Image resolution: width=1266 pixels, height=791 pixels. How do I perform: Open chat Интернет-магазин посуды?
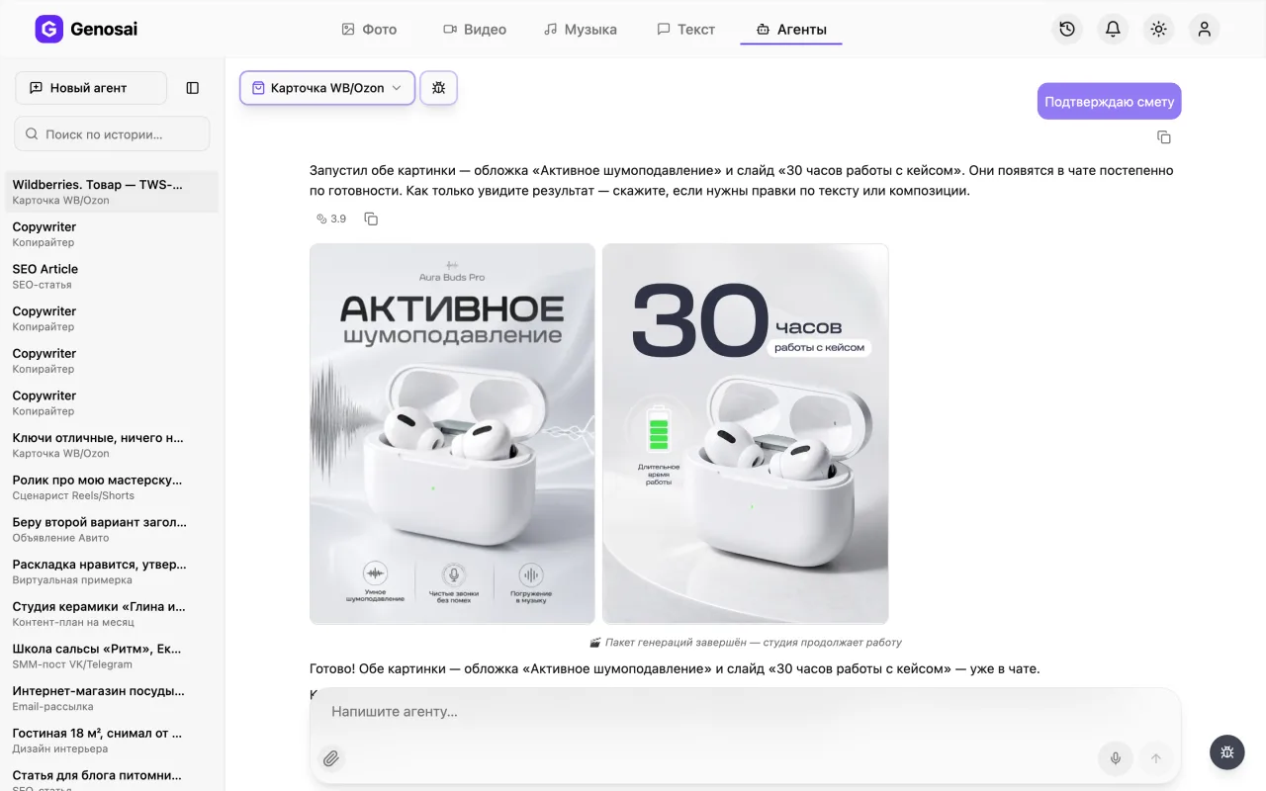click(112, 698)
